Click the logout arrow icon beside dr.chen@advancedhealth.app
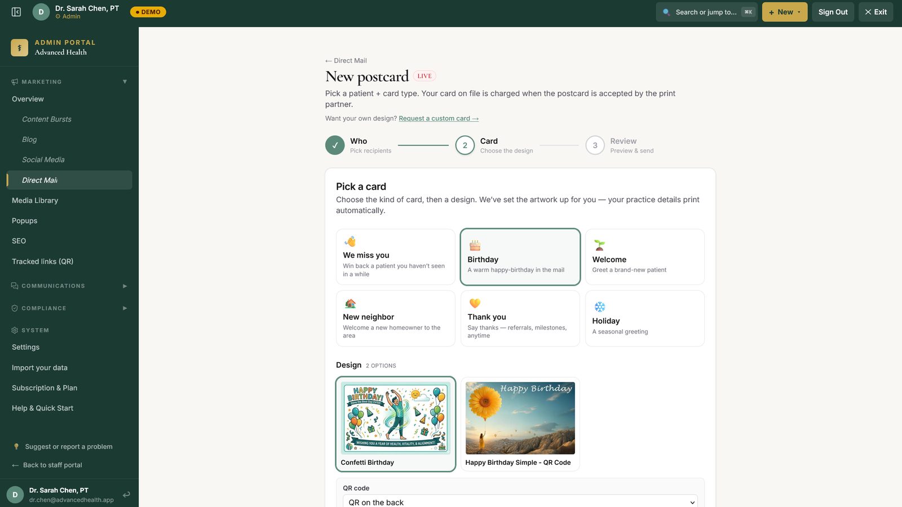 click(x=126, y=495)
